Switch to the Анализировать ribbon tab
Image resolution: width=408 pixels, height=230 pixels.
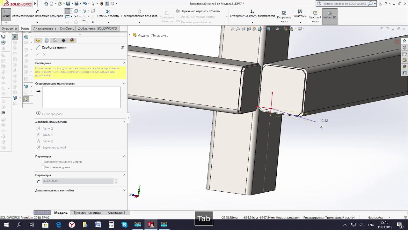click(x=45, y=28)
